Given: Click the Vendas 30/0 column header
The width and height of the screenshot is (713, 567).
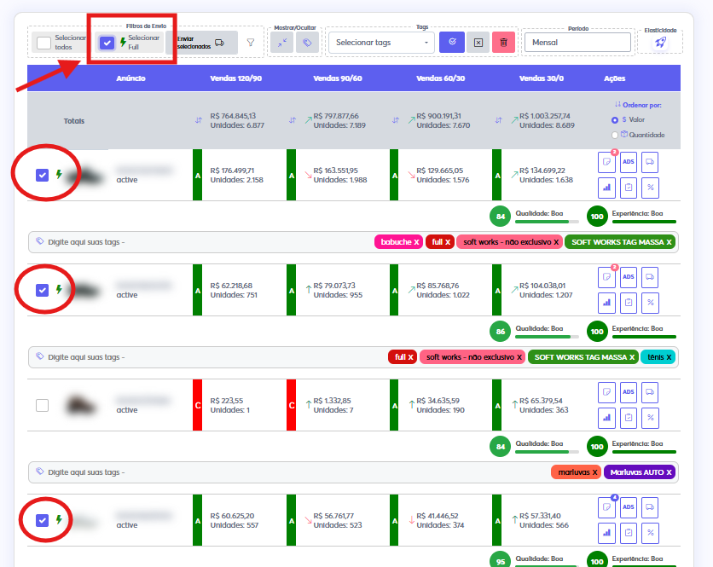Looking at the screenshot, I should 541,78.
